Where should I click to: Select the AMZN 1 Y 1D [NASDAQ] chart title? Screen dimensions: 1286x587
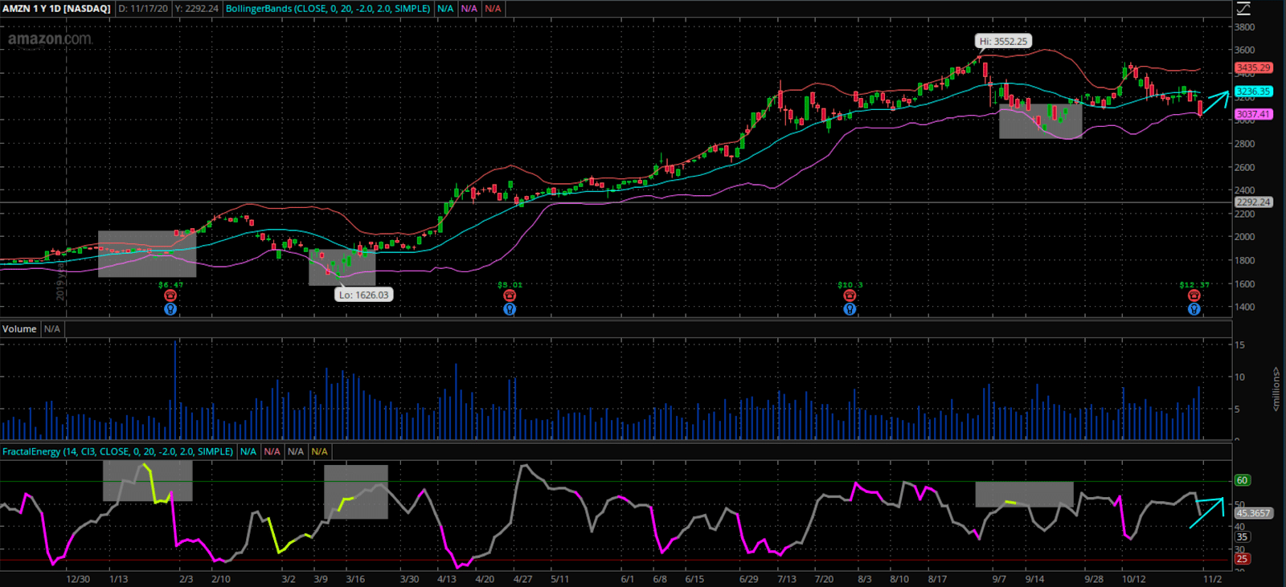[57, 9]
